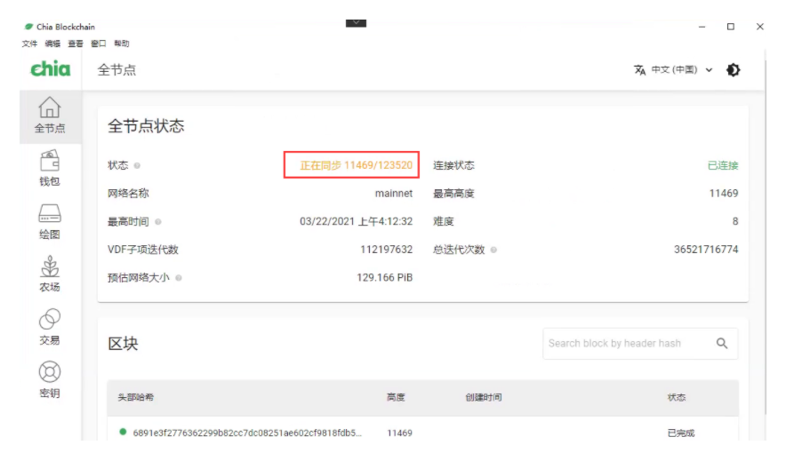Click the translate language icon
The height and width of the screenshot is (453, 786).
coord(639,70)
